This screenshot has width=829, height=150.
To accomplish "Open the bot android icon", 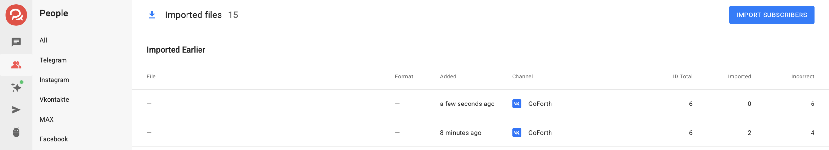I will (16, 132).
